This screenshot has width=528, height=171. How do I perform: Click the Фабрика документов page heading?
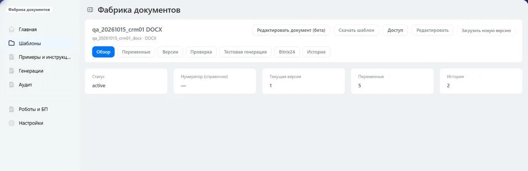pos(139,10)
